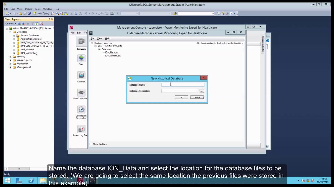This screenshot has height=187, width=334.
Task: Click the Database Name input field
Action: 183,85
